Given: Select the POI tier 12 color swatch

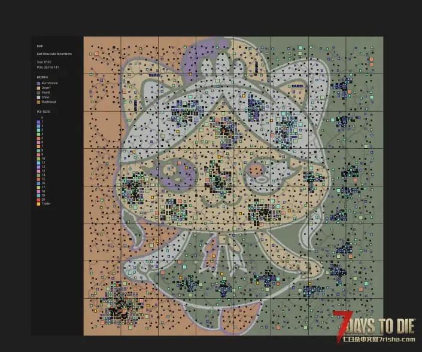Looking at the screenshot, I should (x=38, y=167).
